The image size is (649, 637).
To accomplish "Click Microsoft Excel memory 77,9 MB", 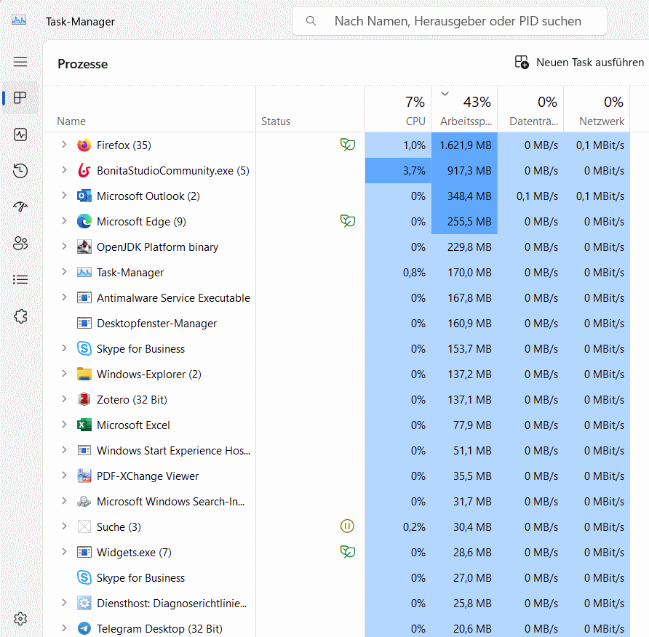I will [472, 425].
